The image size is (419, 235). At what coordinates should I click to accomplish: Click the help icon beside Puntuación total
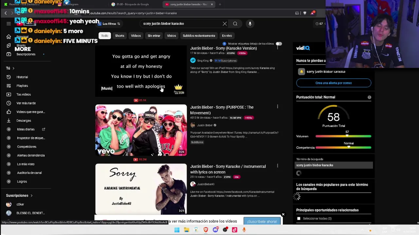tap(369, 97)
